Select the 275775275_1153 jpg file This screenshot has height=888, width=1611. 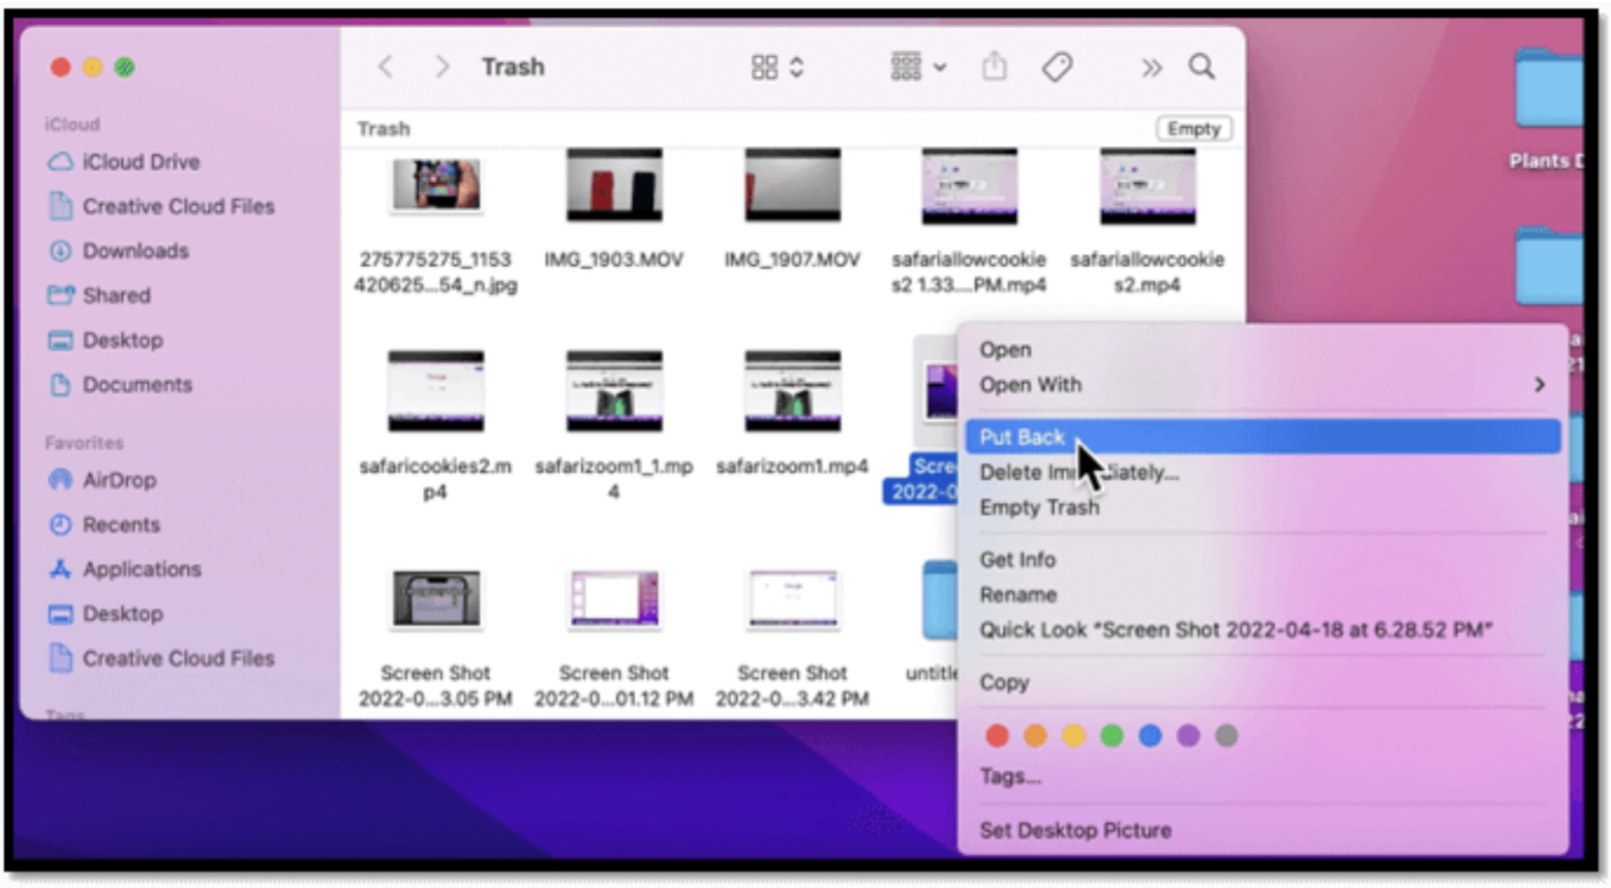click(436, 224)
